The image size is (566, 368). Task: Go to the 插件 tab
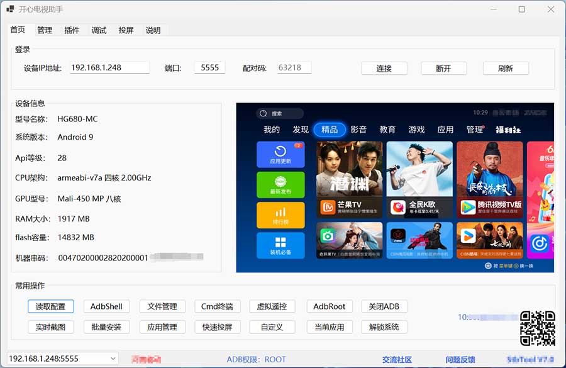point(72,30)
